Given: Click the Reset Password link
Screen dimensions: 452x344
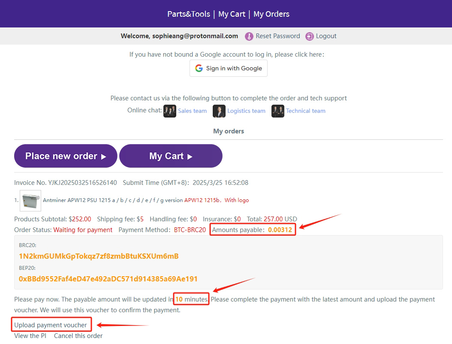Looking at the screenshot, I should (278, 36).
